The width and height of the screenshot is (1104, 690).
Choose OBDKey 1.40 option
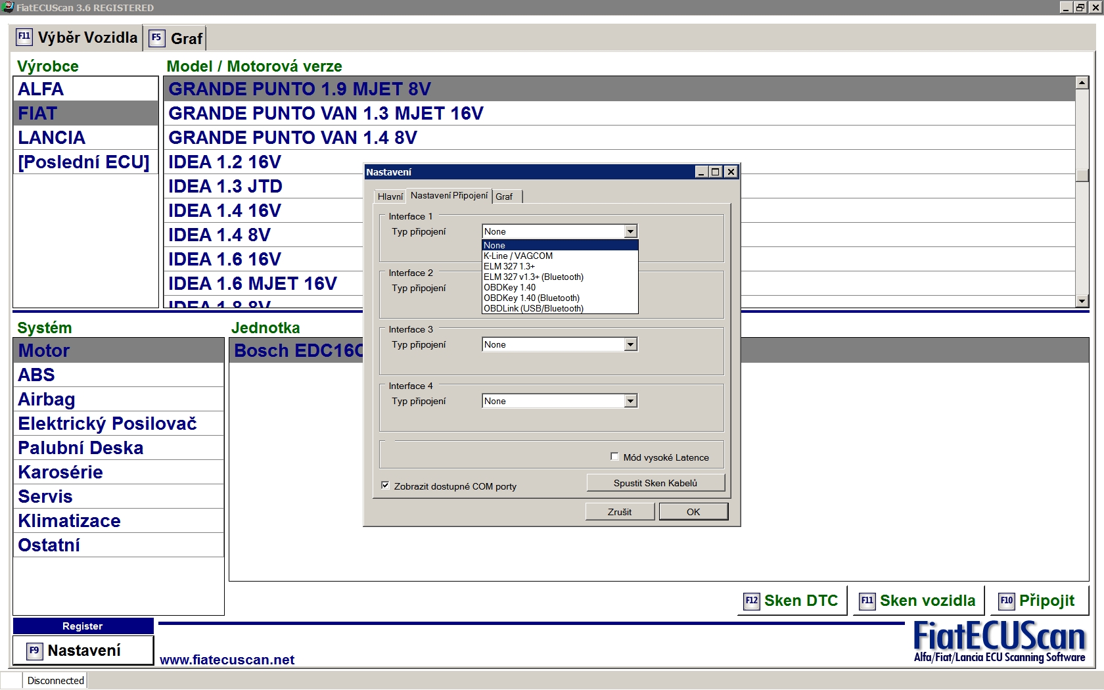pyautogui.click(x=560, y=287)
